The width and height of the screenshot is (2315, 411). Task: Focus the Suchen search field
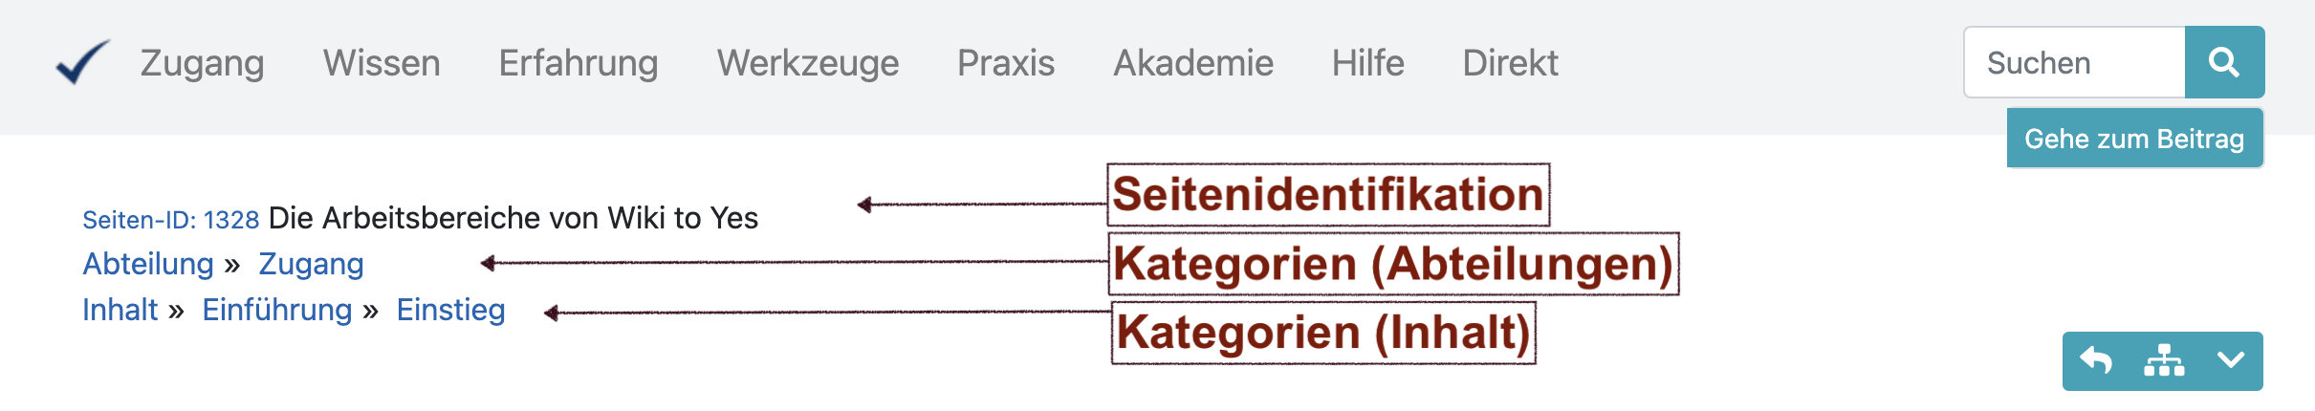click(2074, 63)
